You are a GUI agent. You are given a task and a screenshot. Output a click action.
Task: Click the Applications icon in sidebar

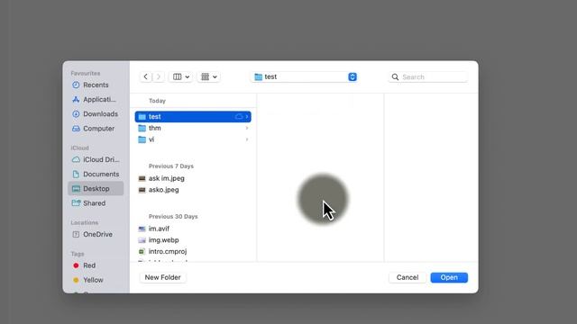76,100
